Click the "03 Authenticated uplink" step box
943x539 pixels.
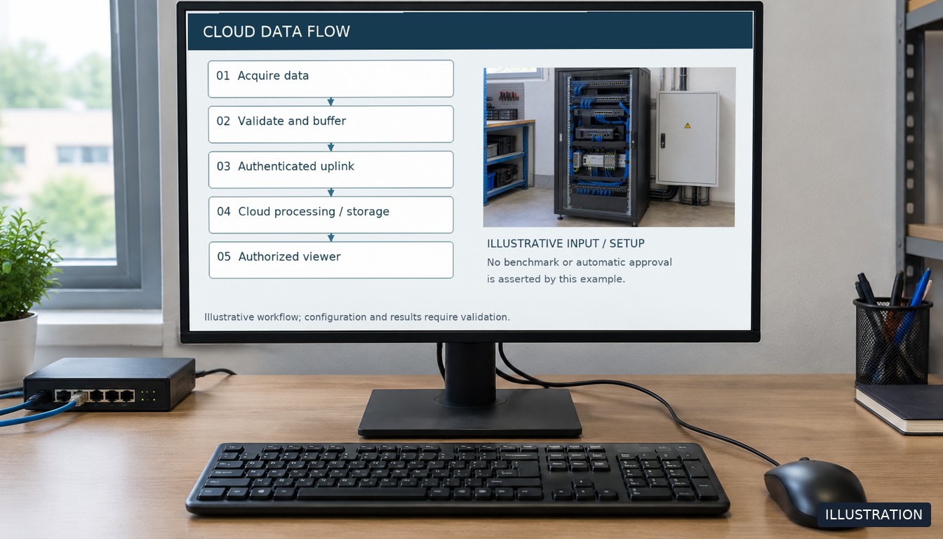click(330, 169)
